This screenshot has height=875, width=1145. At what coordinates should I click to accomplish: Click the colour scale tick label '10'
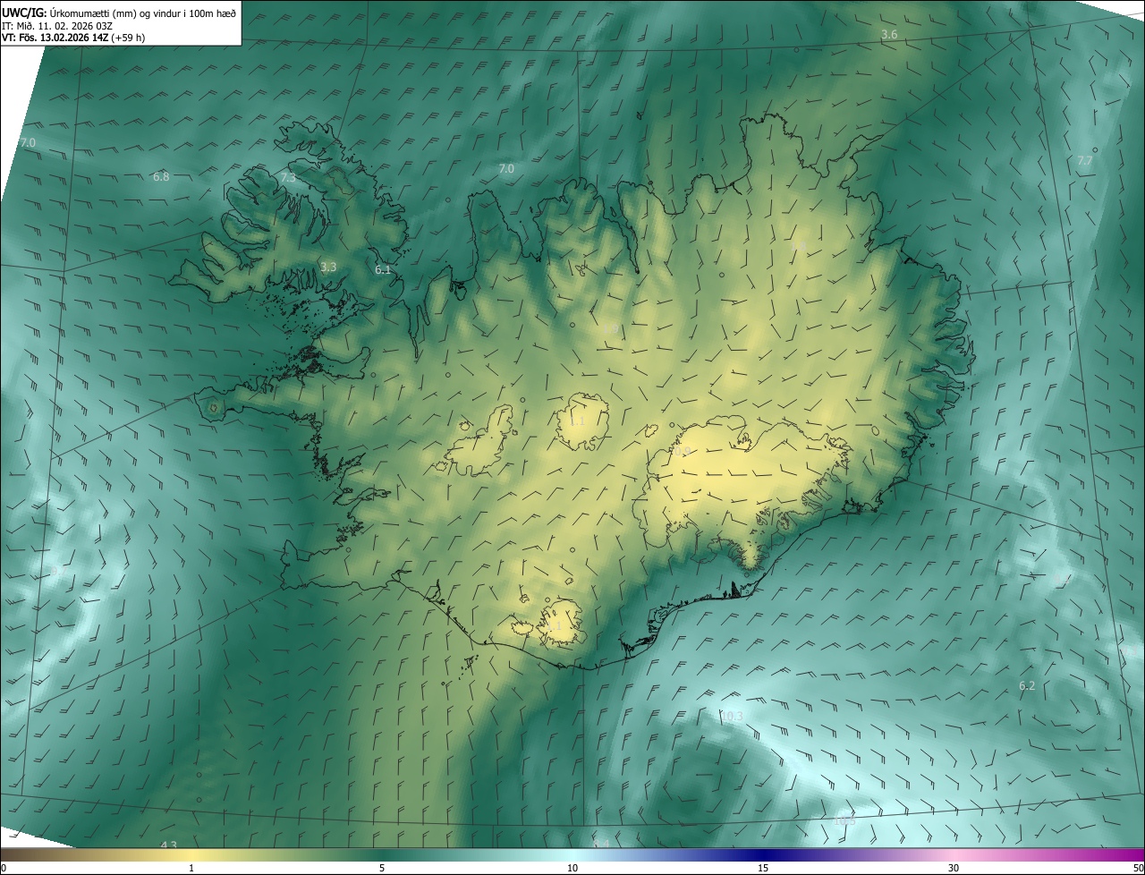click(572, 868)
